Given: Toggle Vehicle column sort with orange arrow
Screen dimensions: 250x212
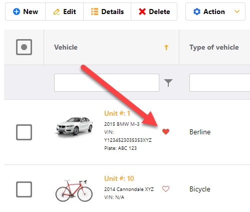Looking at the screenshot, I should coord(166,48).
